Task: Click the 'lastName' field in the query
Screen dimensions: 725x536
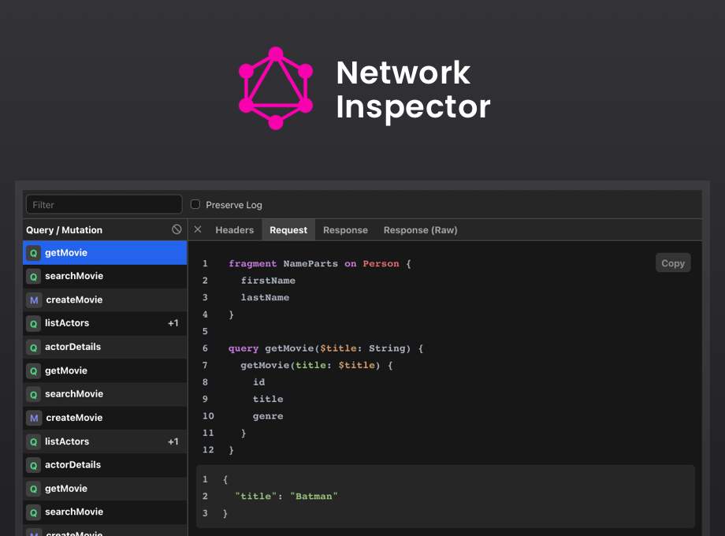Action: point(265,297)
